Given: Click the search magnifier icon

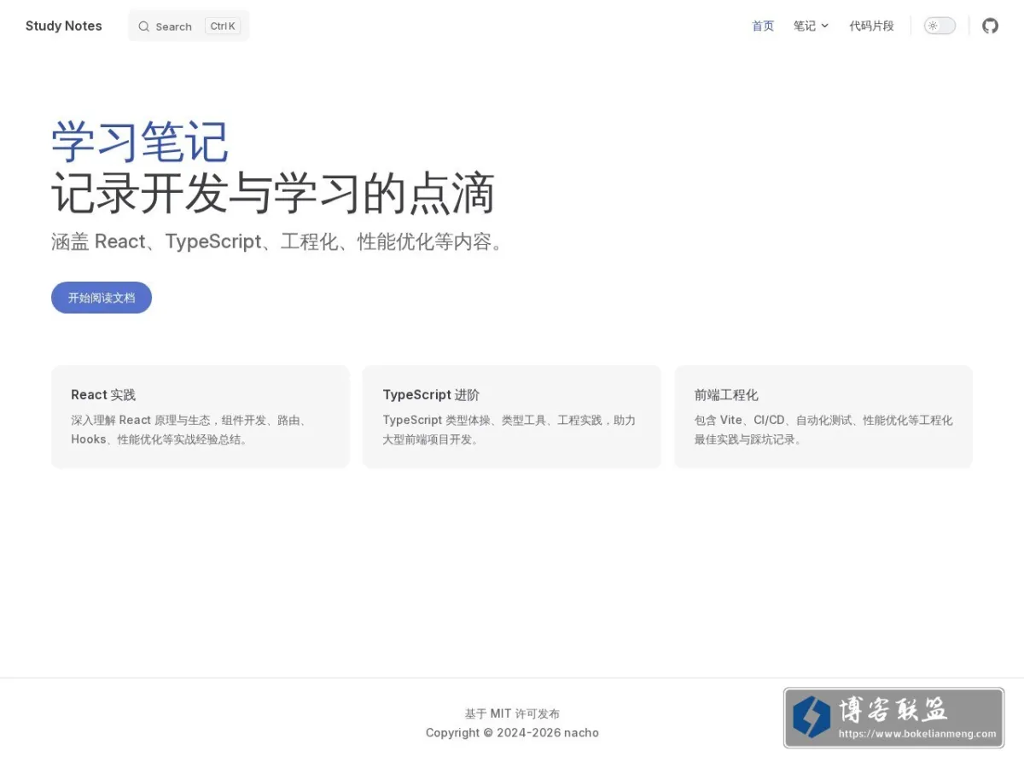Looking at the screenshot, I should (143, 26).
